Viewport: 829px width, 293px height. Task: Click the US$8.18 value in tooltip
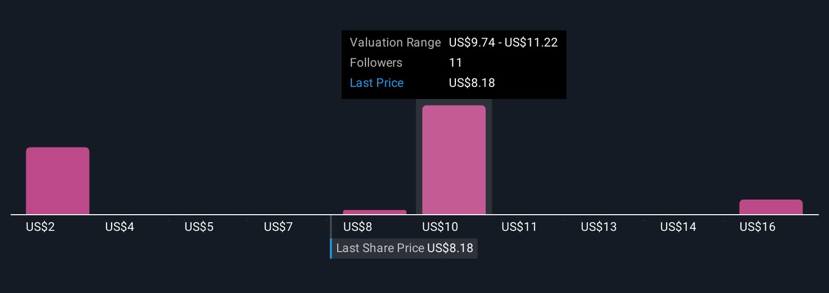click(471, 83)
